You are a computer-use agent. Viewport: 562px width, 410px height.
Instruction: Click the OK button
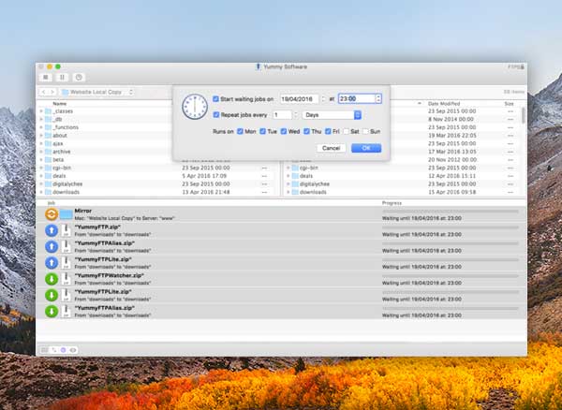(366, 148)
